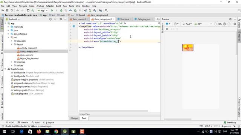The image size is (241, 135).
Task: Open the app run configuration dropdown
Action: tap(42, 10)
